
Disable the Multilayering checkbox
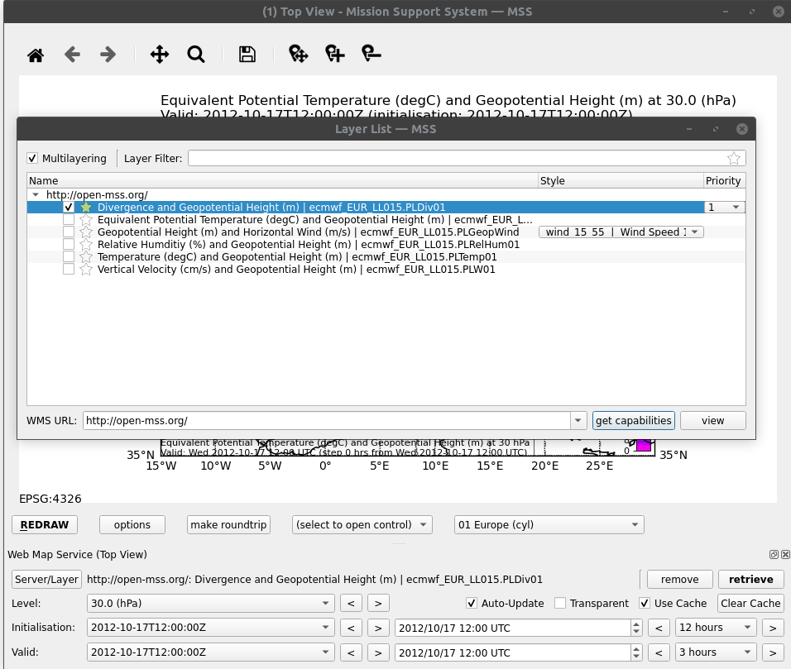pyautogui.click(x=32, y=158)
